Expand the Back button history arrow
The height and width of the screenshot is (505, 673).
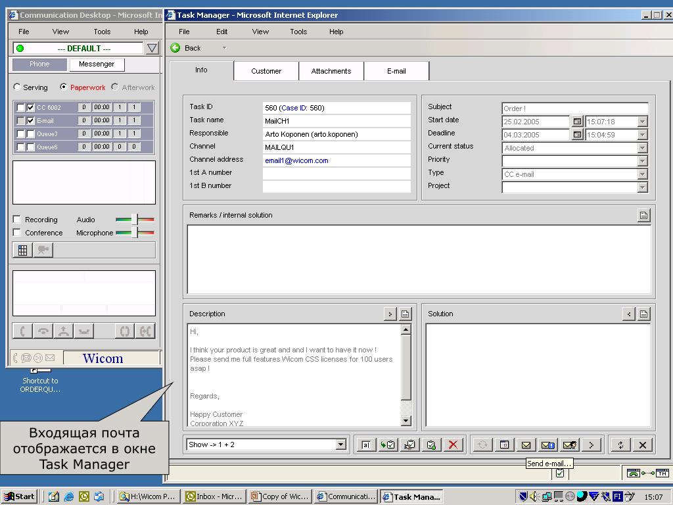point(225,48)
